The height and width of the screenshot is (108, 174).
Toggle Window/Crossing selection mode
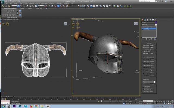pyautogui.click(x=27, y=6)
